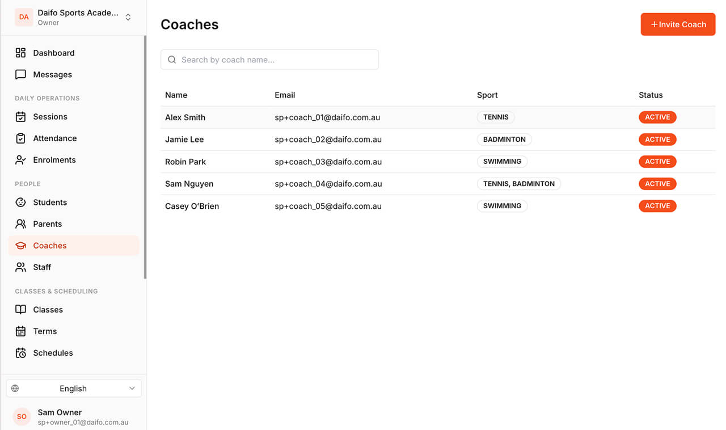The height and width of the screenshot is (430, 726).
Task: Select the Sessions calendar-check icon
Action: point(20,117)
